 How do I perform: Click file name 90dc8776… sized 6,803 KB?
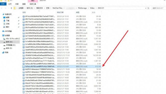(x=40, y=86)
